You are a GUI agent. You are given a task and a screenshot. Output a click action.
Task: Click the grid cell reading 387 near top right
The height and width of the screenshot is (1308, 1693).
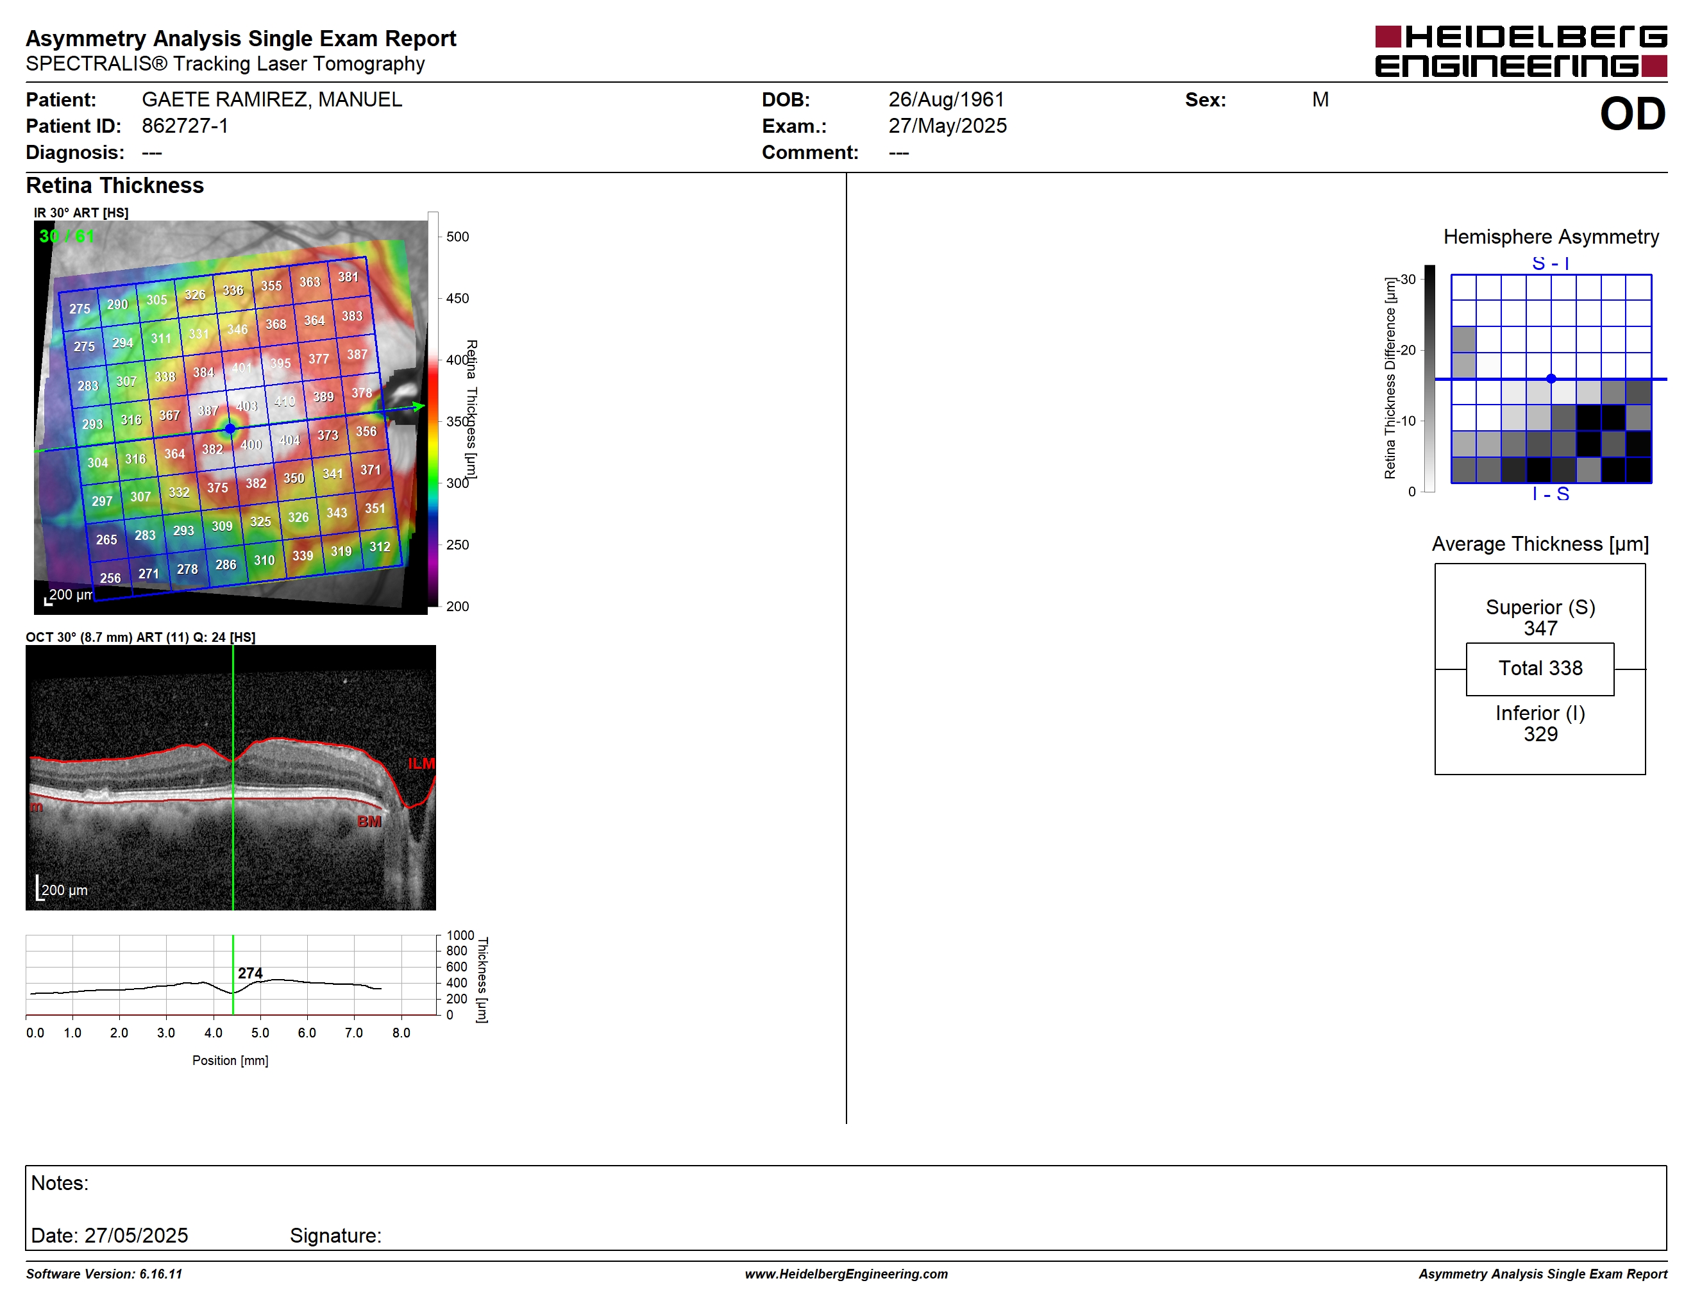coord(357,355)
